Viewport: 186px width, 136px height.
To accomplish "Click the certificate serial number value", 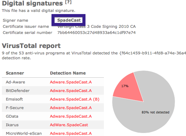I will coord(97,32).
